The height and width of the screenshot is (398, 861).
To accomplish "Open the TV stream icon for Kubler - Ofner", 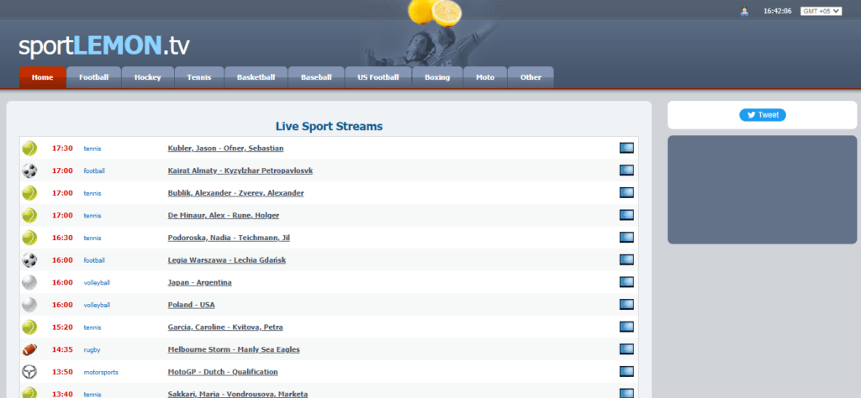I will 626,148.
